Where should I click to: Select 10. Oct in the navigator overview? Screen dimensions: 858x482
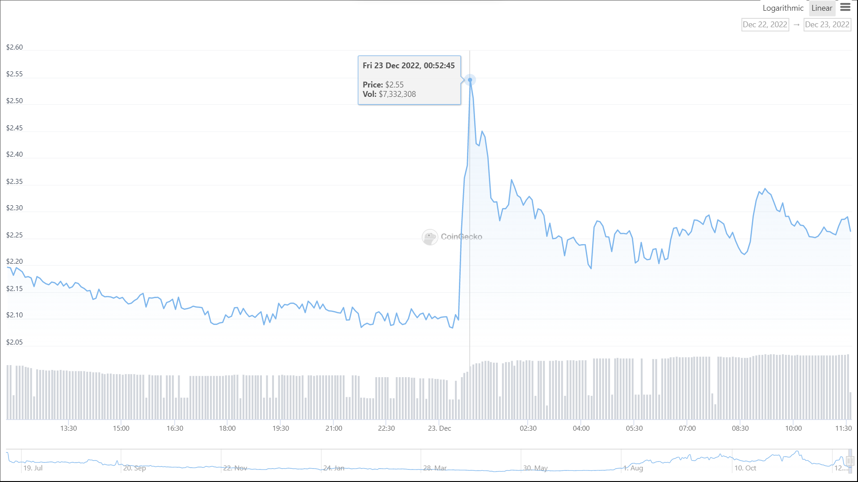[x=745, y=468]
